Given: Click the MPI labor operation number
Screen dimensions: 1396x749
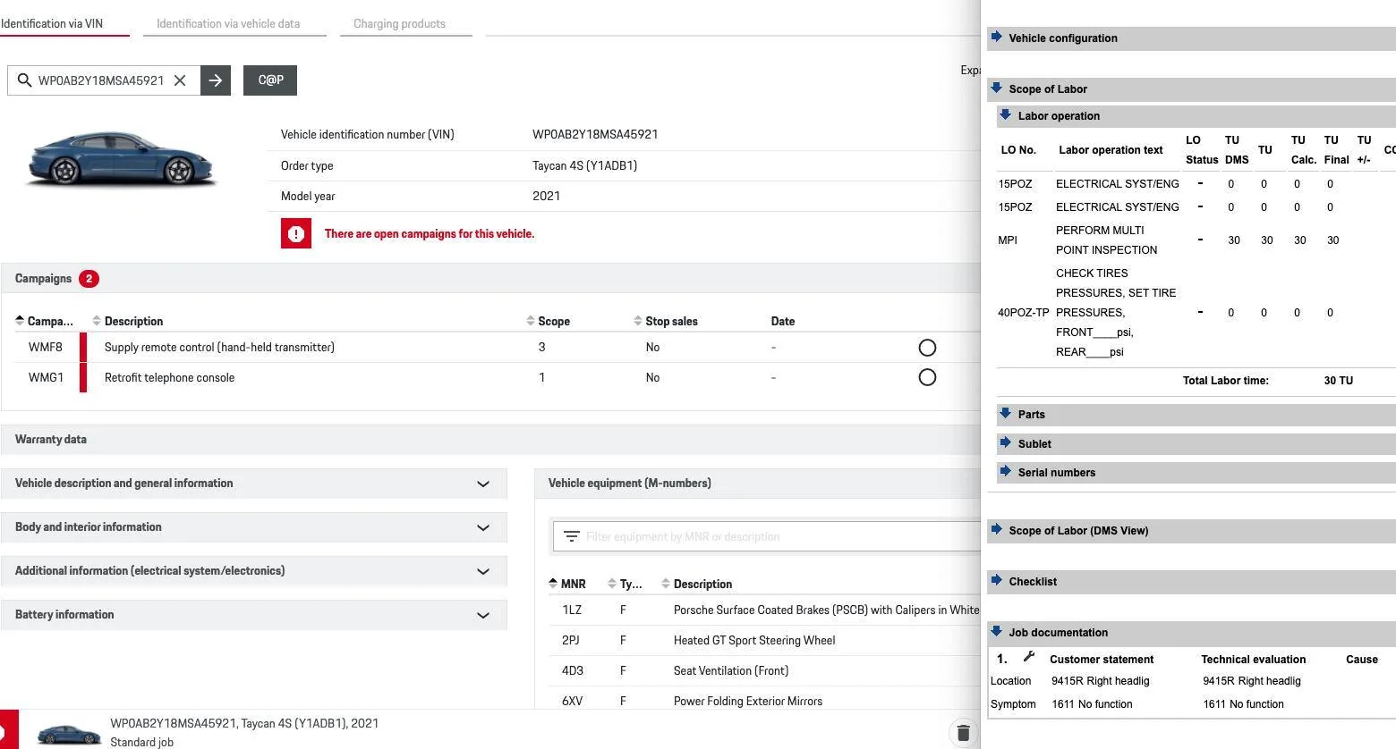Looking at the screenshot, I should pos(1008,240).
